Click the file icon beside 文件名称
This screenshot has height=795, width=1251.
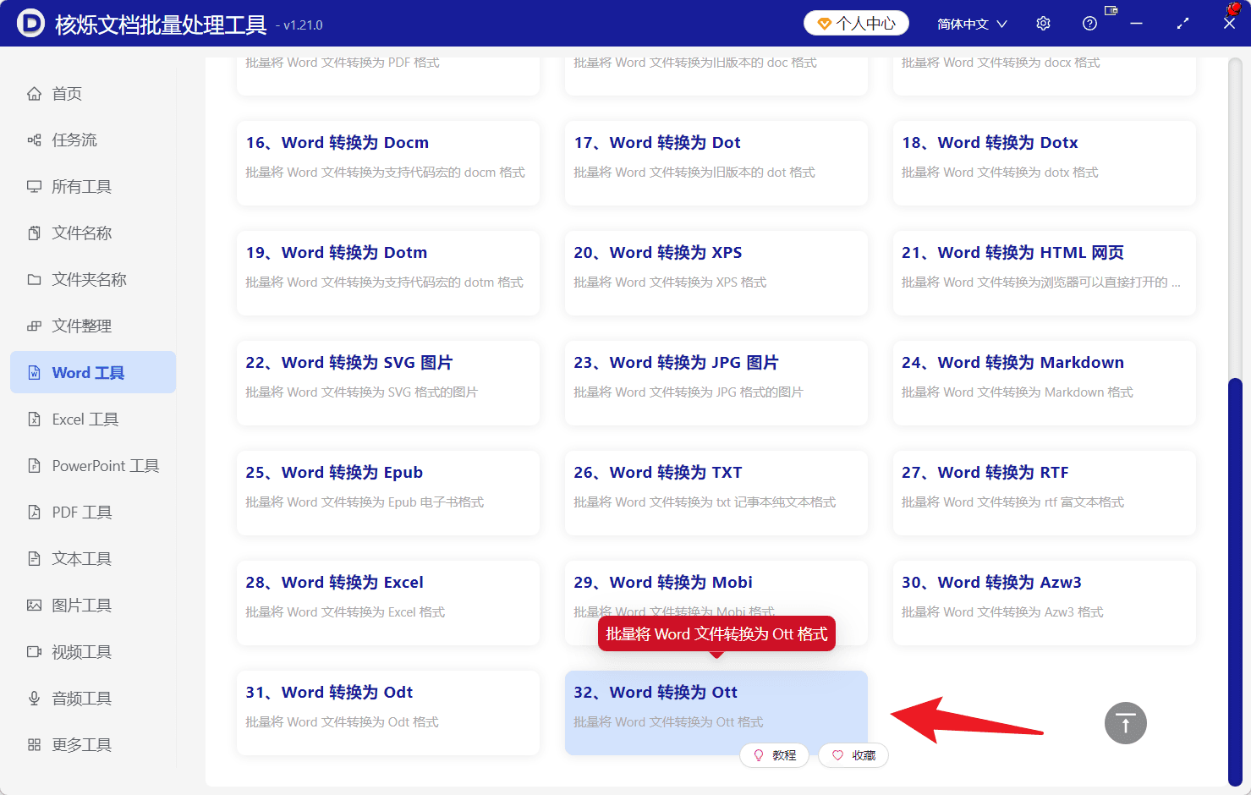click(x=34, y=233)
